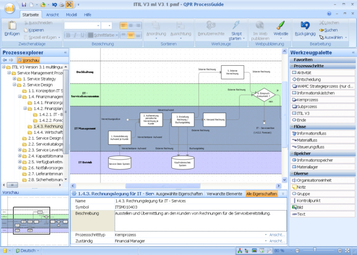This screenshot has width=357, height=255.
Task: Select the Kernprozess palette tool
Action: [322, 100]
